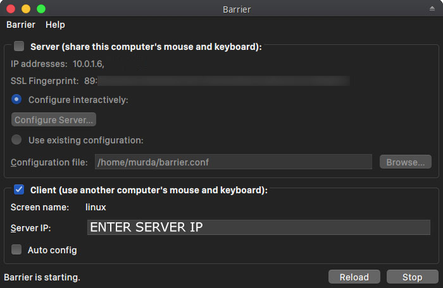
Task: Enable the Server mode checkbox
Action: click(19, 46)
